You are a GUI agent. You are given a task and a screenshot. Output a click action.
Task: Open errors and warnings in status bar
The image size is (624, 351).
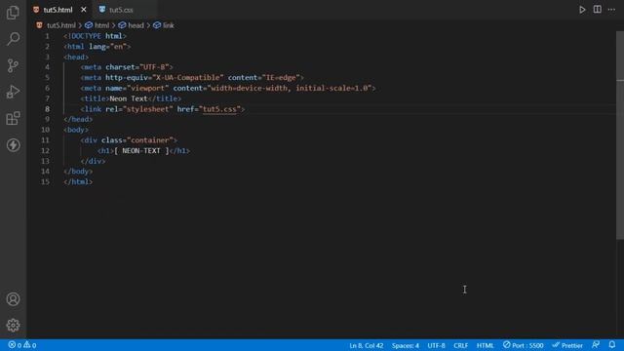[x=22, y=345]
